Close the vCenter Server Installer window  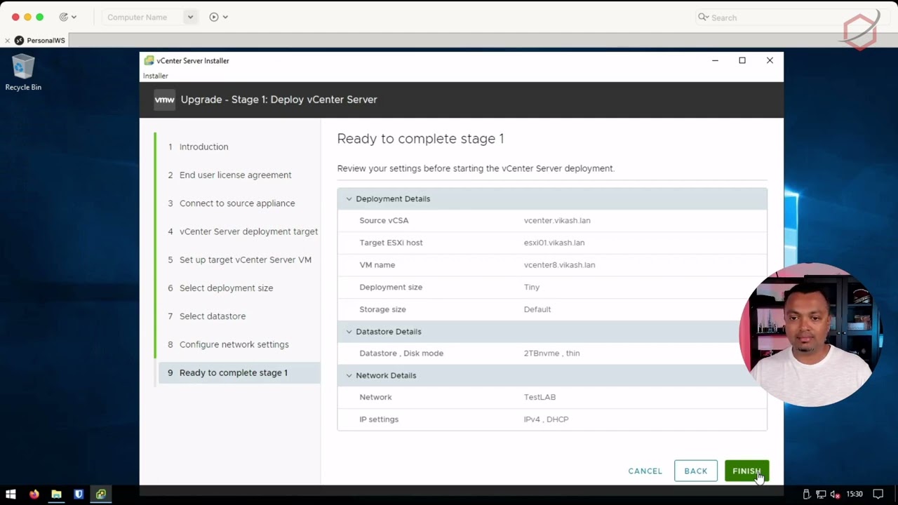point(770,61)
